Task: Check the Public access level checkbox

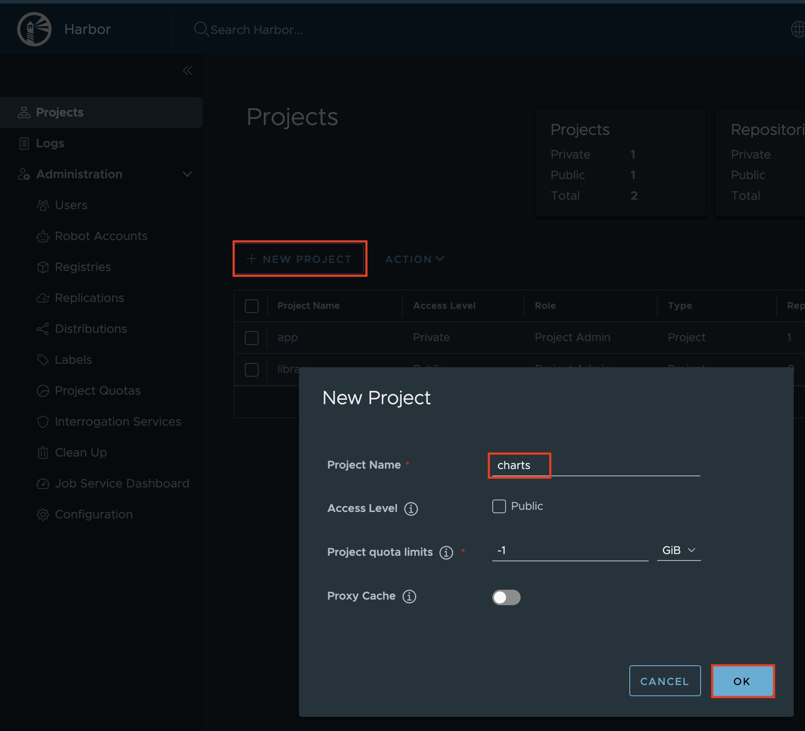Action: coord(499,506)
